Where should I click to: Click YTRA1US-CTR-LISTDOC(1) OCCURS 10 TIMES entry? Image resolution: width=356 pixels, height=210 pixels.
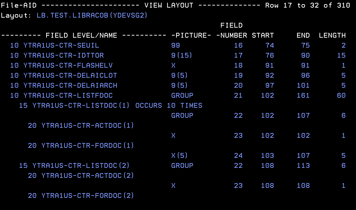click(x=110, y=106)
